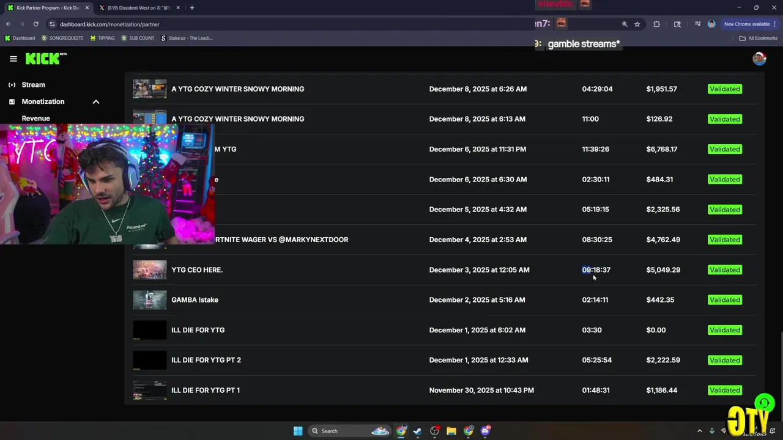Open the Windows Start menu
The height and width of the screenshot is (440, 783).
[298, 431]
